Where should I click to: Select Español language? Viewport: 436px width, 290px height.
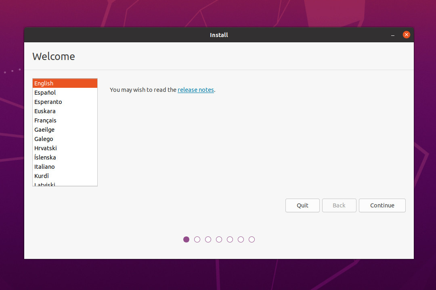[65, 93]
